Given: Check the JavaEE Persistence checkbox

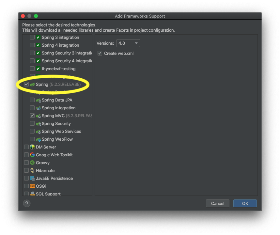Looking at the screenshot, I should tap(26, 179).
